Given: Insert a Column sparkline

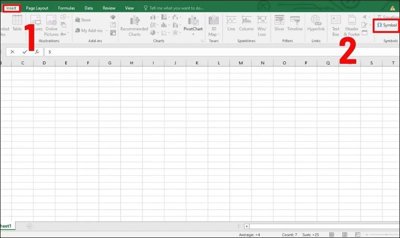Looking at the screenshot, I should [x=246, y=23].
